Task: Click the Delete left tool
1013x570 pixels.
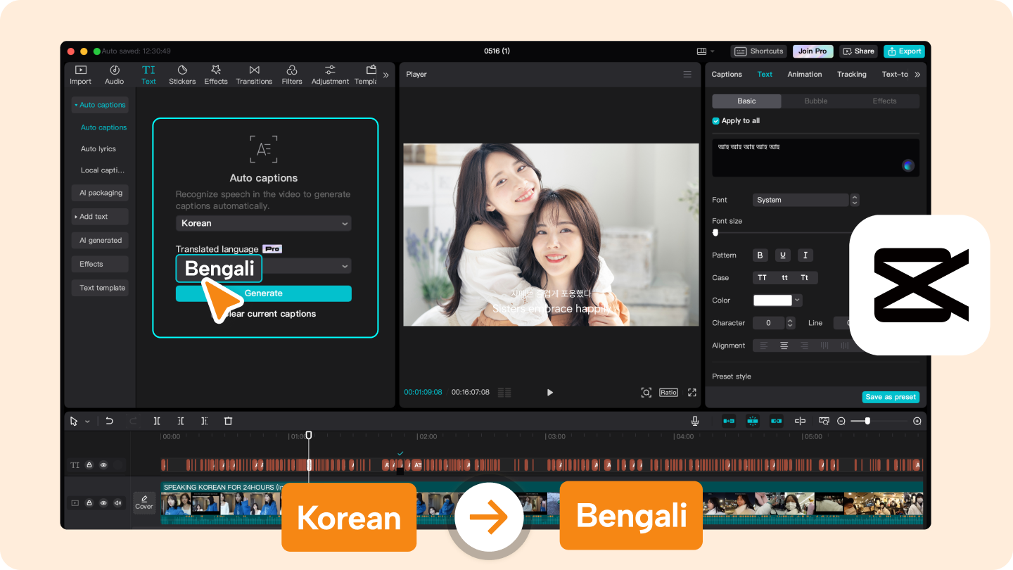Action: [x=181, y=421]
